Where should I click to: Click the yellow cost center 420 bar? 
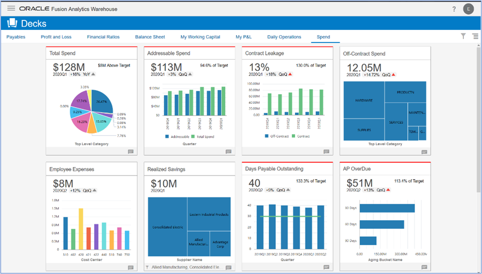point(81,229)
